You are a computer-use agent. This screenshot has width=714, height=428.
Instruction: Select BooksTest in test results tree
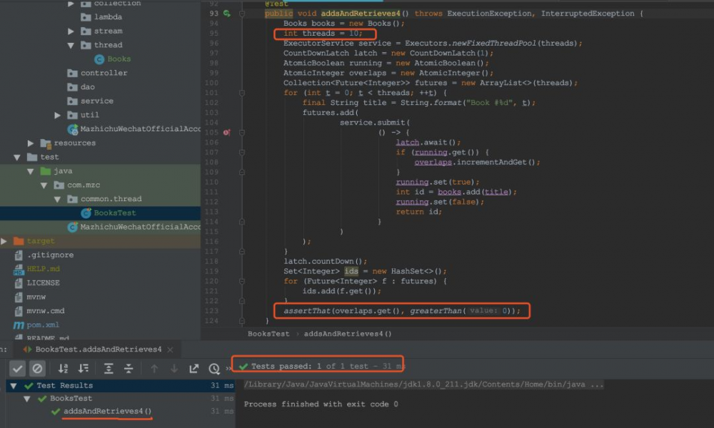(71, 399)
